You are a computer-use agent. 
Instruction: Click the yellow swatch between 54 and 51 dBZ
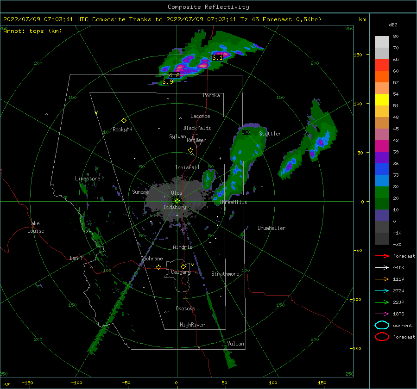pos(382,100)
